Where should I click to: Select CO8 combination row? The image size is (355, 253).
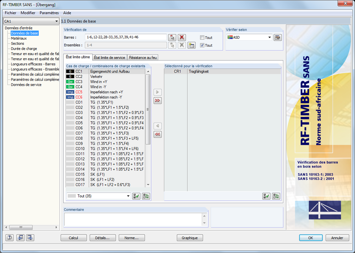click(105, 139)
